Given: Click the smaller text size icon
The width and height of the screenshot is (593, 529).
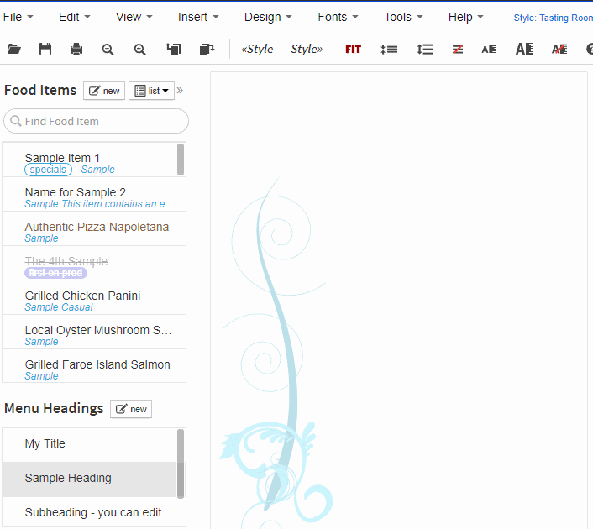Looking at the screenshot, I should [x=489, y=50].
